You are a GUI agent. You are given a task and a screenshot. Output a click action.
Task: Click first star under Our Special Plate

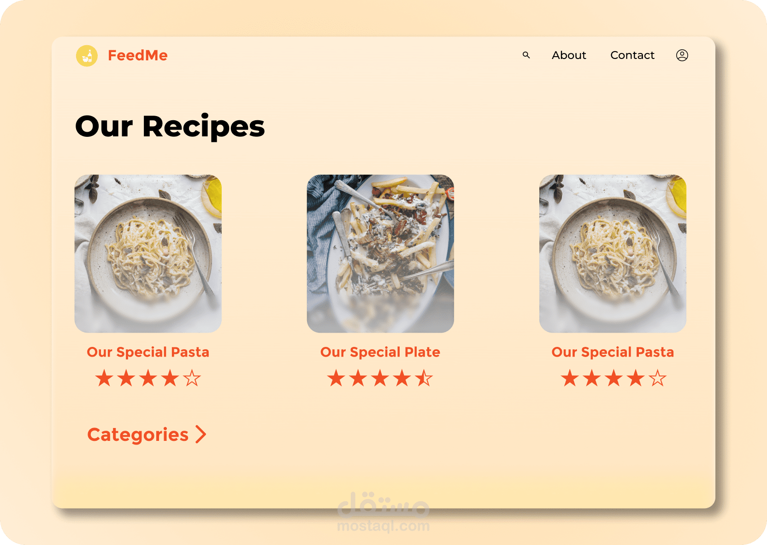pyautogui.click(x=336, y=378)
